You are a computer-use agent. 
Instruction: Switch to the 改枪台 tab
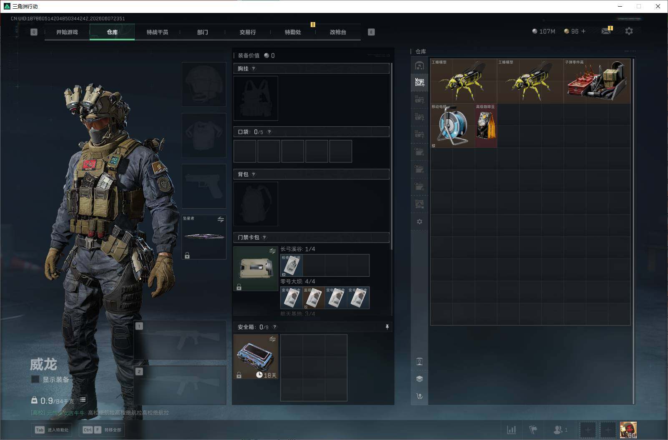coord(338,32)
